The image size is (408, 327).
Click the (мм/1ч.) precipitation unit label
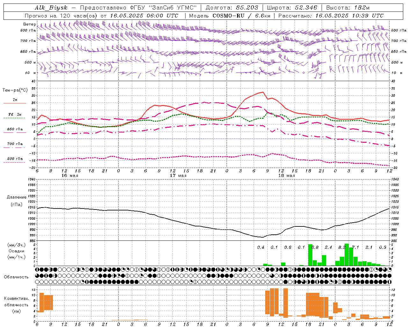tap(17, 257)
